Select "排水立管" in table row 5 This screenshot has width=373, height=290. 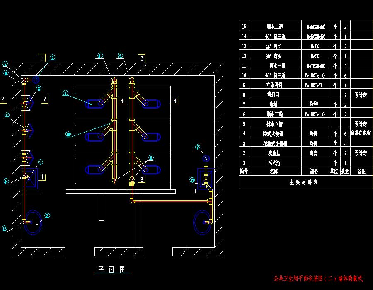[x=274, y=124]
